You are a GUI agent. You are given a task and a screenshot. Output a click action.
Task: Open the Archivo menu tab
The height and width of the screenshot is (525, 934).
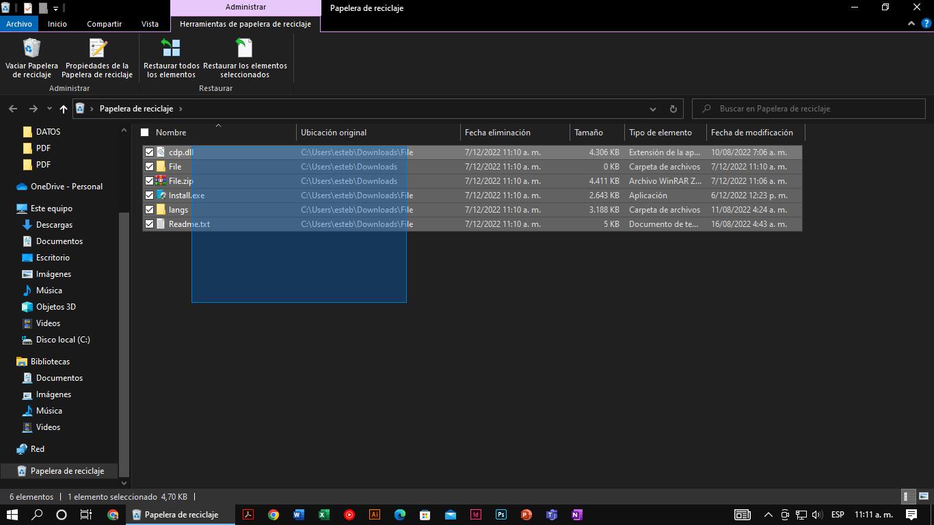19,24
